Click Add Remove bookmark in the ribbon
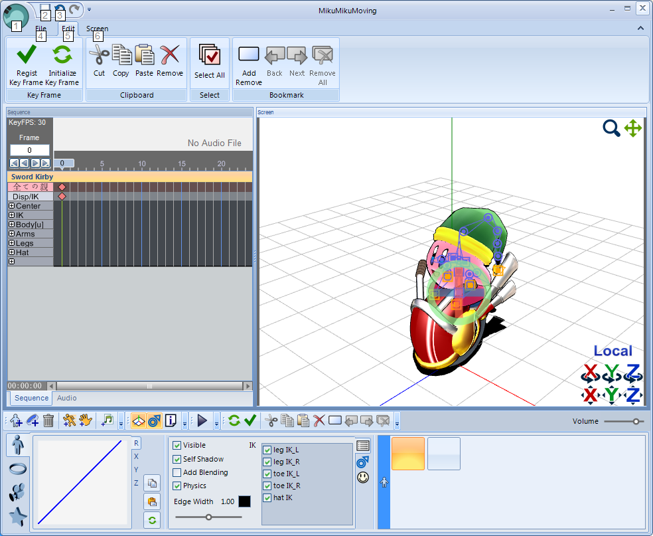653x536 pixels. tap(249, 64)
